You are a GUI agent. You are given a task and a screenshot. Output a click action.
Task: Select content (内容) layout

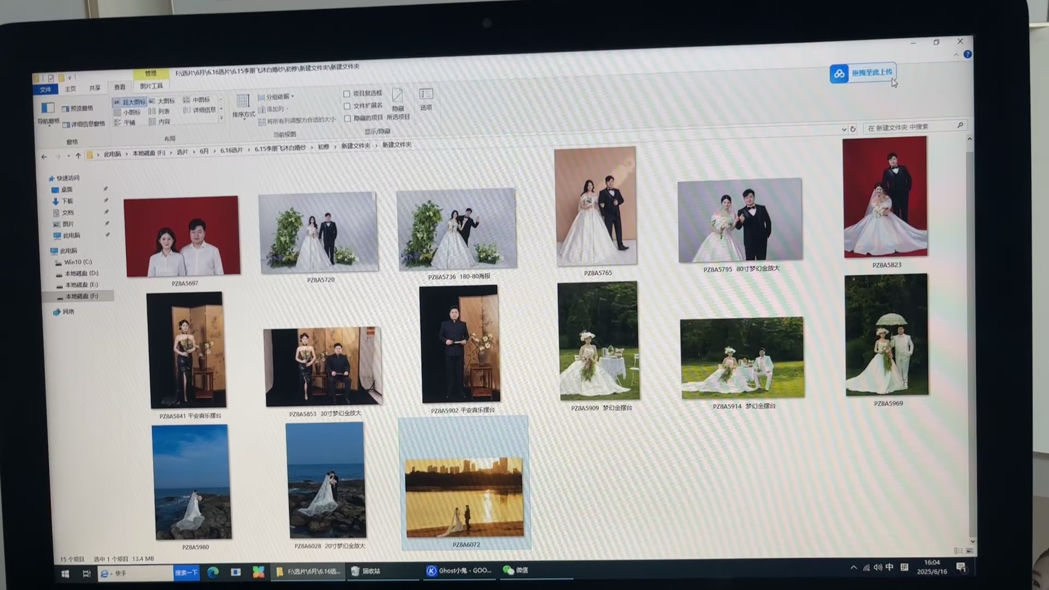[x=160, y=121]
